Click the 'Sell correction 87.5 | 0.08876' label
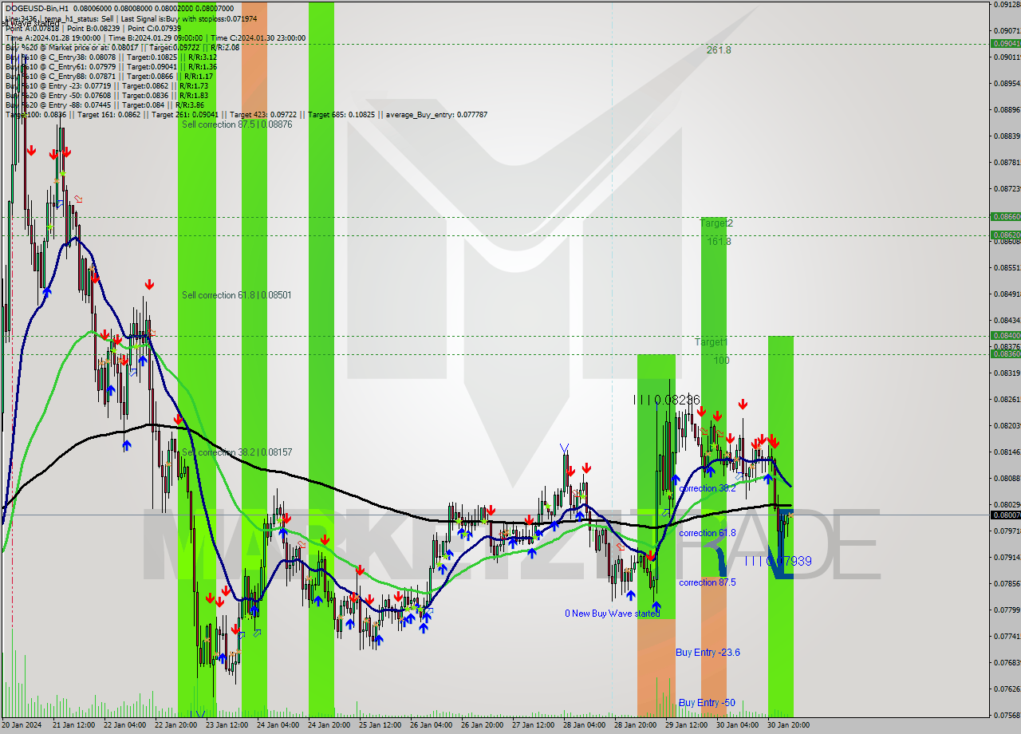 [x=237, y=124]
